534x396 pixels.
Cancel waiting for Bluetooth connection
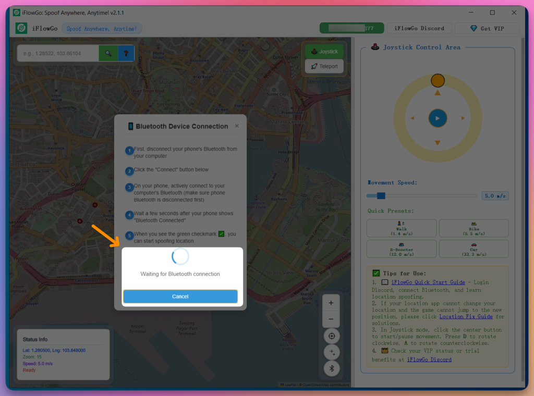pyautogui.click(x=180, y=296)
